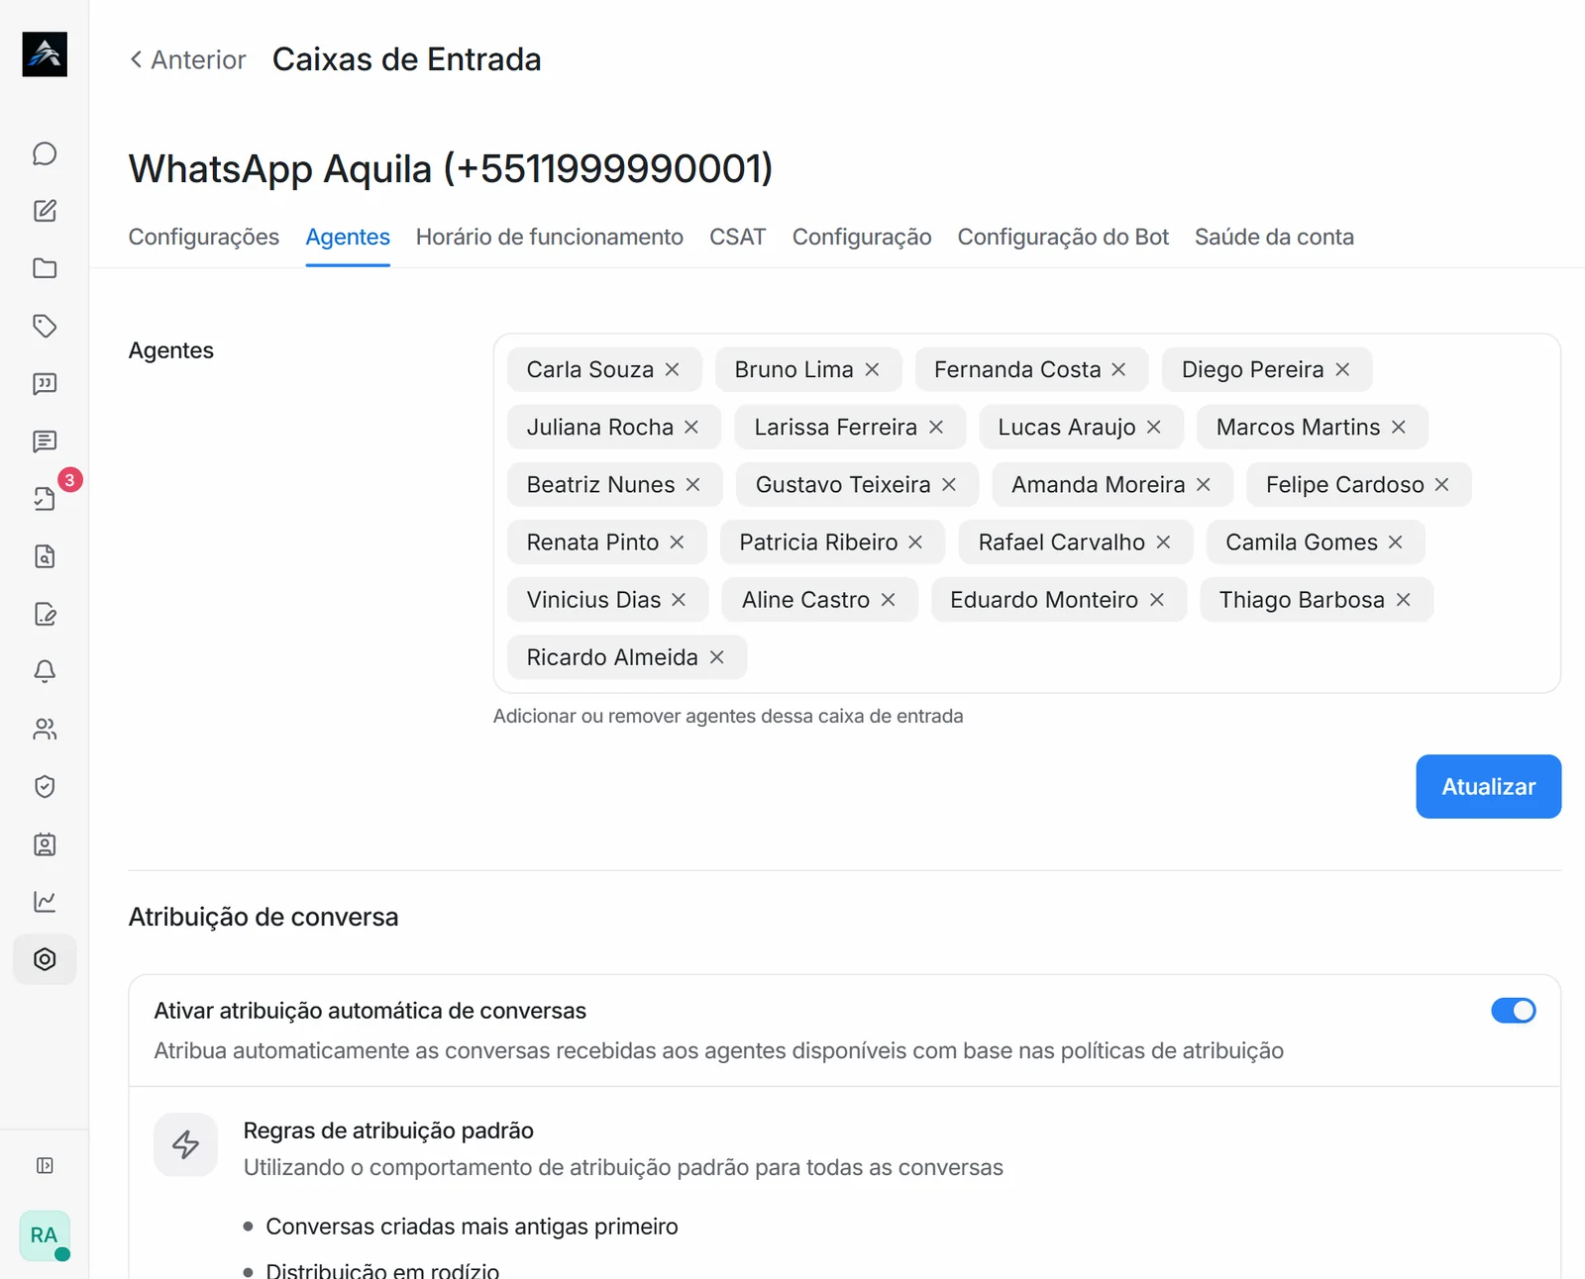1585x1279 pixels.
Task: Open the reports chart icon
Action: click(x=45, y=902)
